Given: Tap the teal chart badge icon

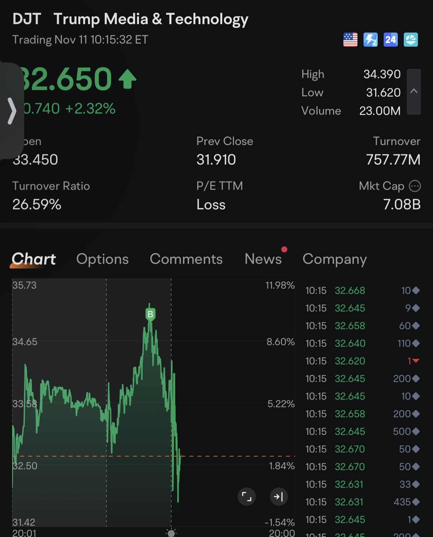Looking at the screenshot, I should pos(411,40).
